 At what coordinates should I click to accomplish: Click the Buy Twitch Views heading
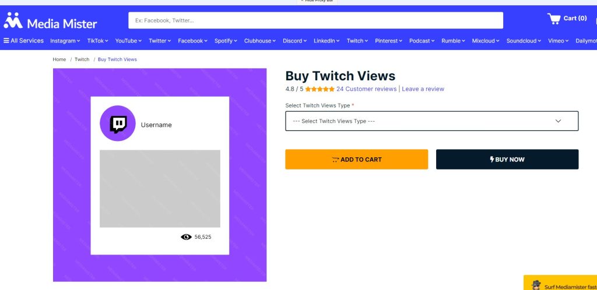click(340, 76)
